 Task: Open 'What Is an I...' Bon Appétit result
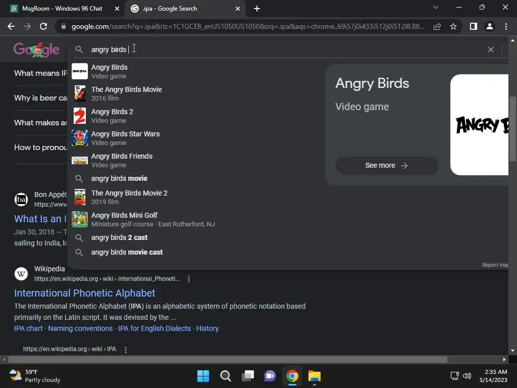40,219
